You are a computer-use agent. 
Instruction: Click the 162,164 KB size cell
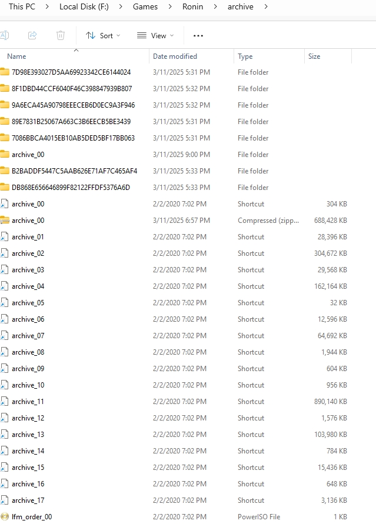coord(331,286)
